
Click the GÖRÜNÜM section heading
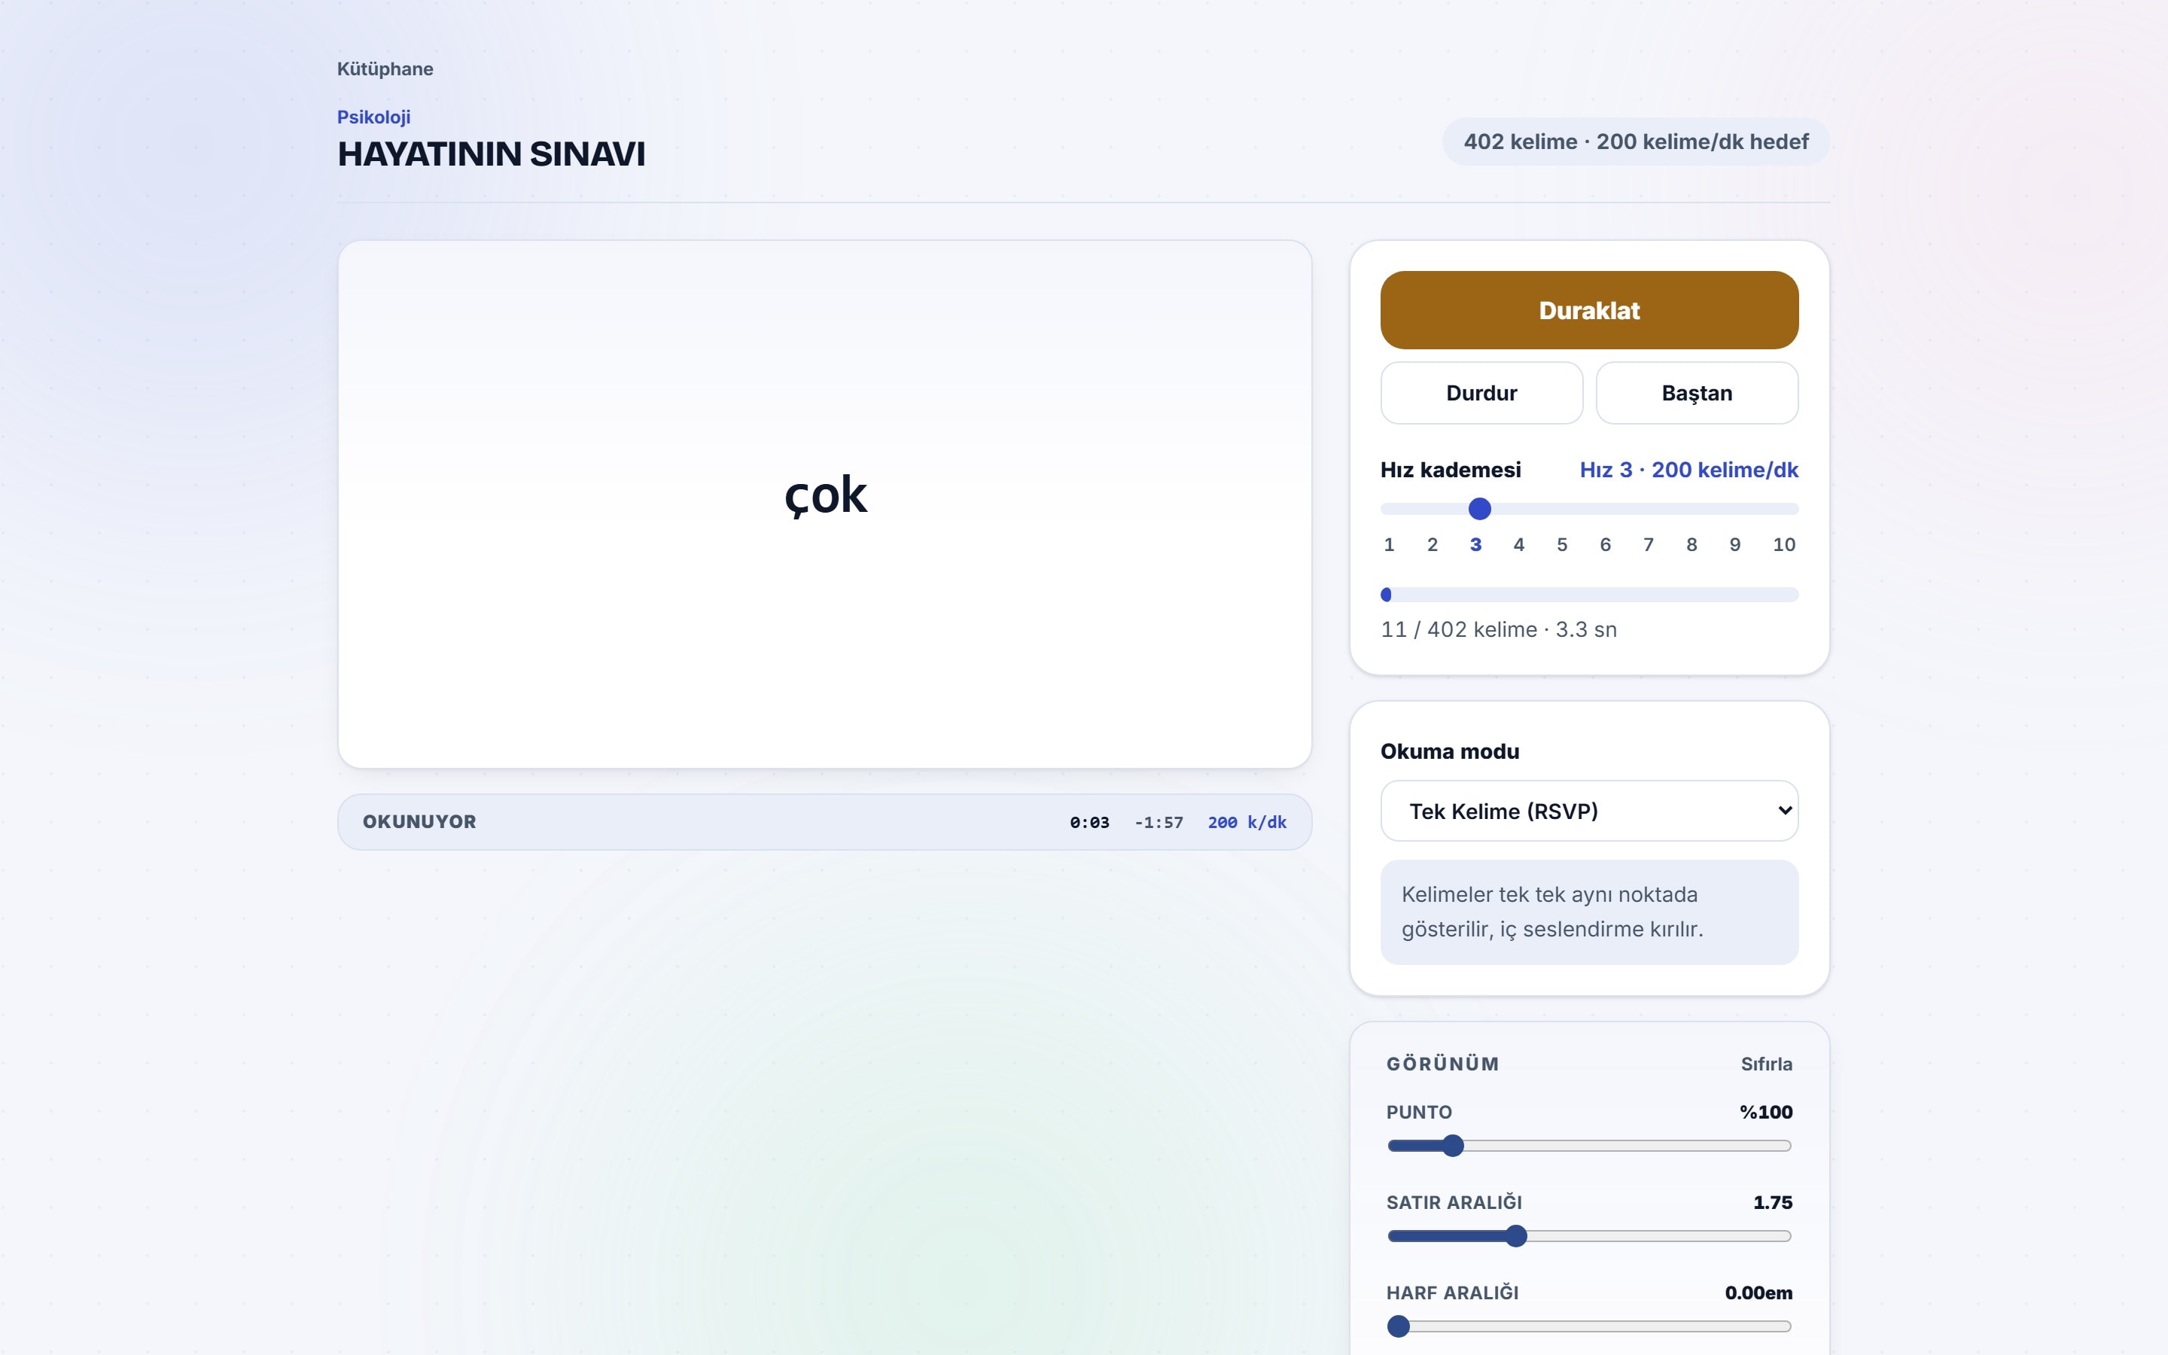point(1442,1064)
